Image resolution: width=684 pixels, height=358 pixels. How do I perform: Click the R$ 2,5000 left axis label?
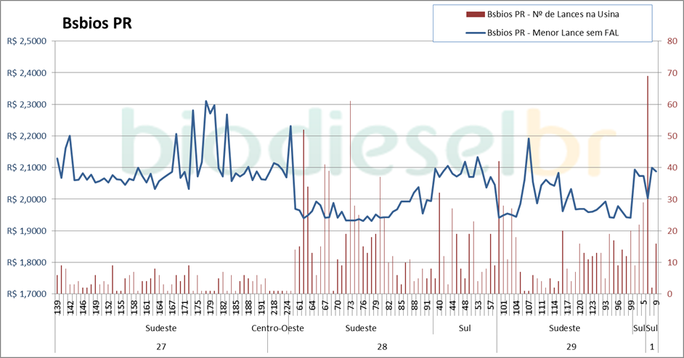(x=26, y=41)
